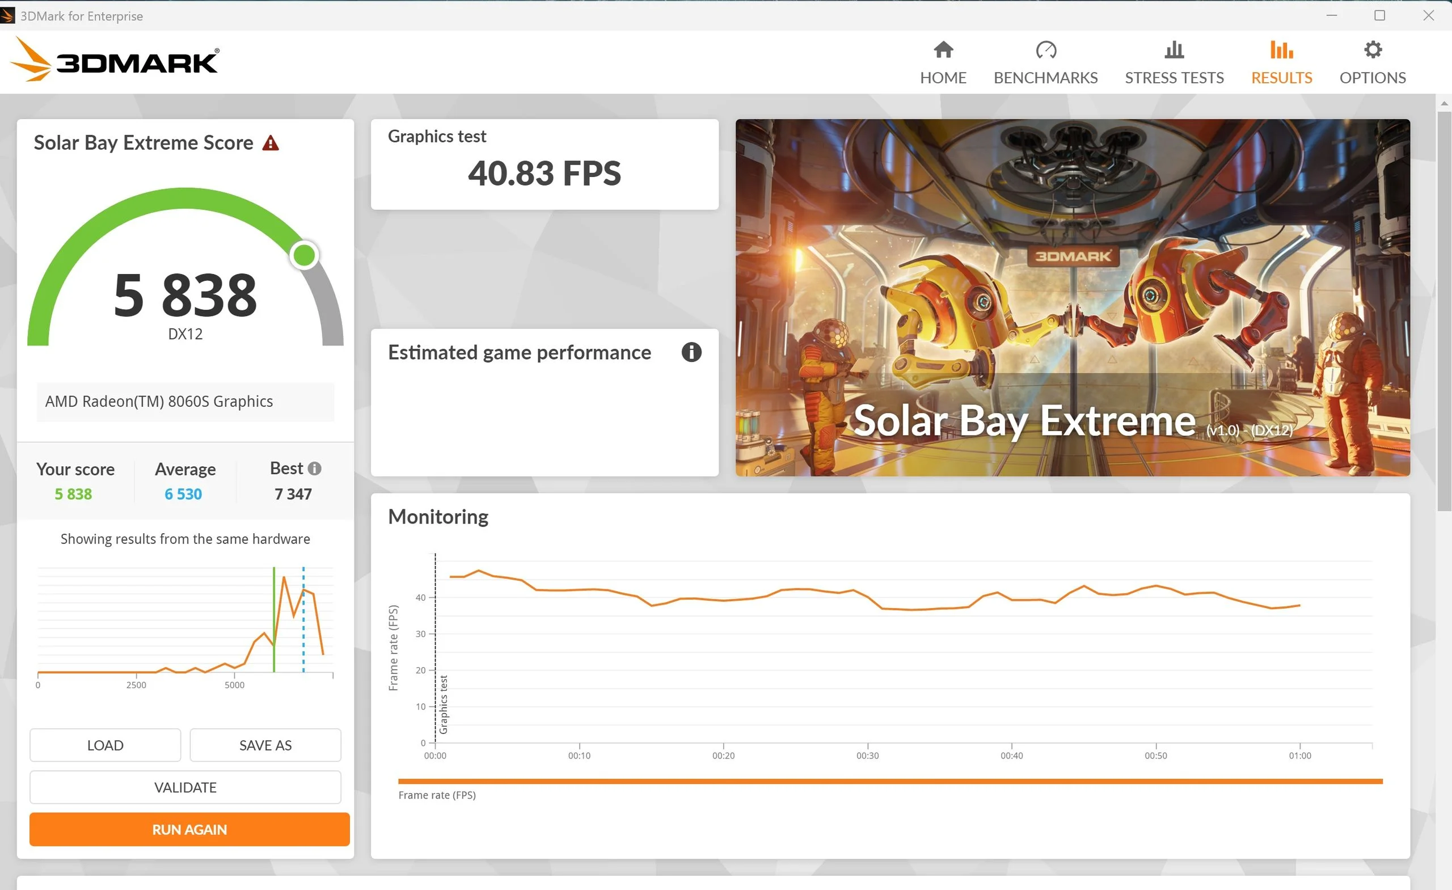The image size is (1452, 890).
Task: Click the green score gauge knob
Action: tap(304, 255)
